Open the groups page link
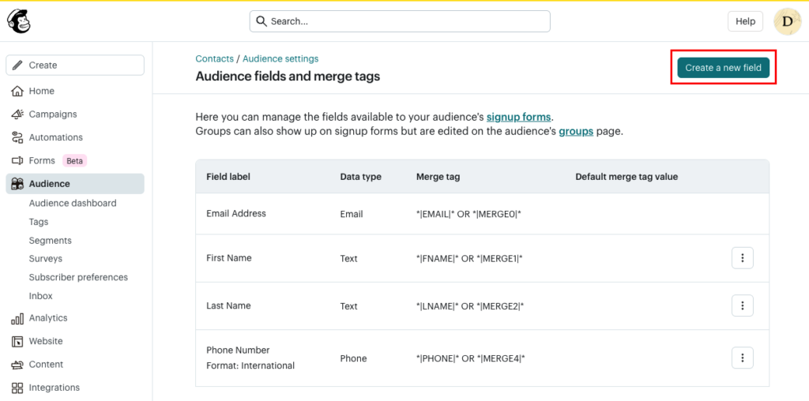Image resolution: width=809 pixels, height=401 pixels. click(x=576, y=131)
